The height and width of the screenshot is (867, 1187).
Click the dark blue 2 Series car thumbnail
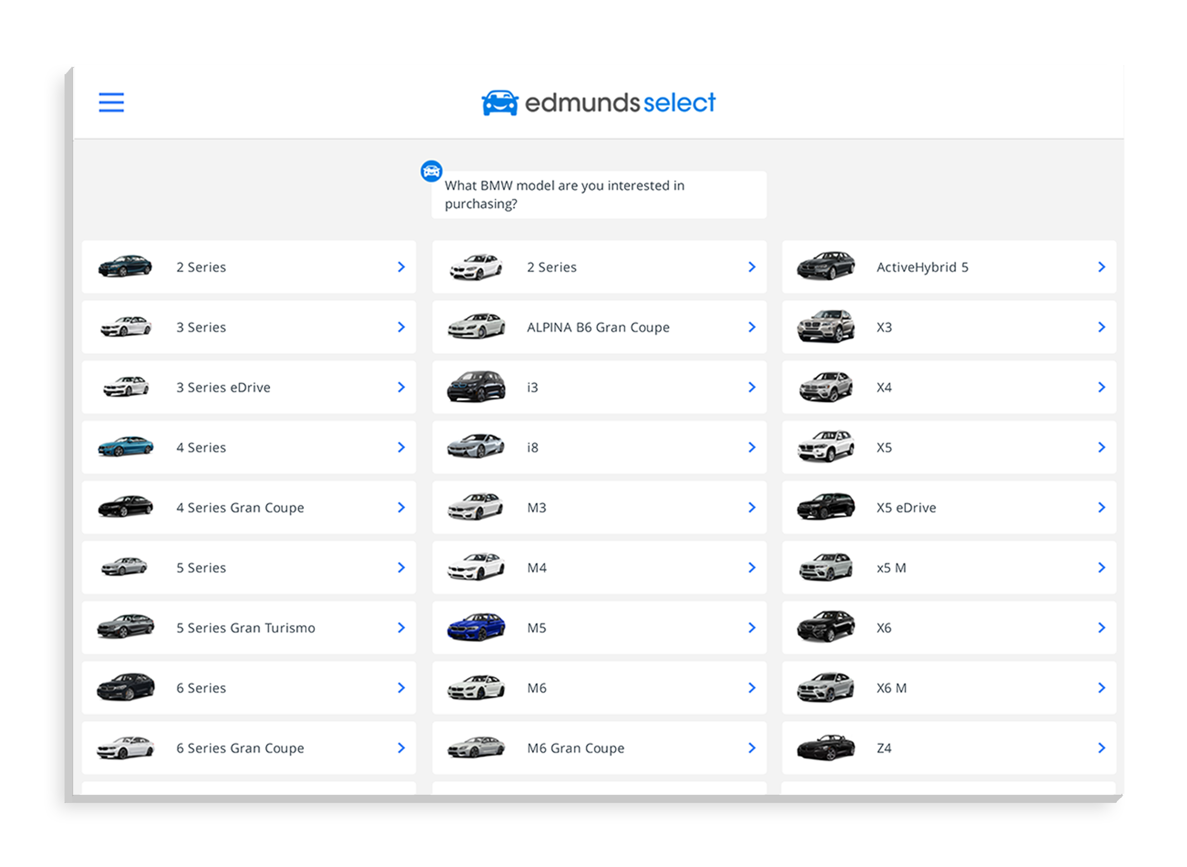125,266
